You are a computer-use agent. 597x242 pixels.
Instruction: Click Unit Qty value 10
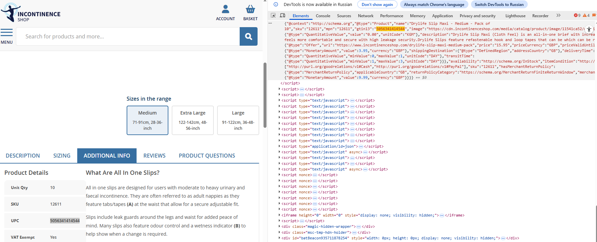(x=52, y=188)
